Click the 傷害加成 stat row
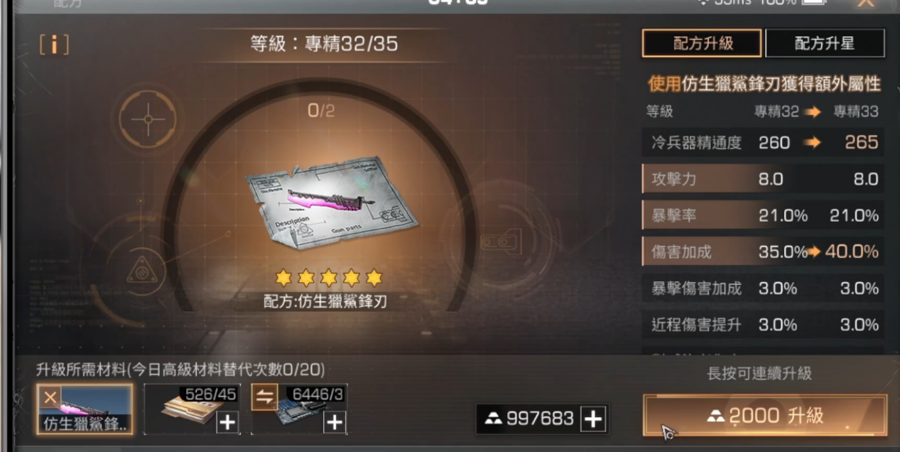The width and height of the screenshot is (900, 452). (x=763, y=252)
